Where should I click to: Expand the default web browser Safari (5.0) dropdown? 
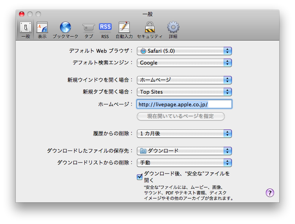coord(185,51)
